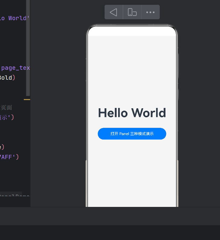This screenshot has width=220, height=240.
Task: Click the 'page_tex' code text in editor
Action: 15,68
